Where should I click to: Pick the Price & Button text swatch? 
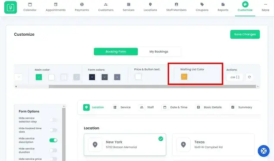click(x=138, y=77)
